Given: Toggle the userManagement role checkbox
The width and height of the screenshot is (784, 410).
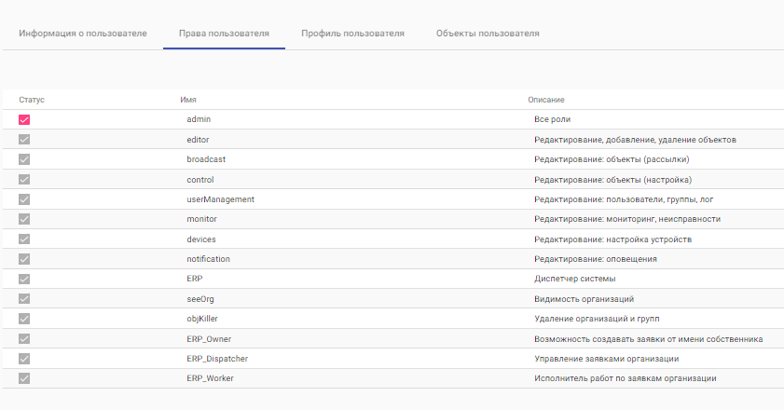Looking at the screenshot, I should click(24, 199).
